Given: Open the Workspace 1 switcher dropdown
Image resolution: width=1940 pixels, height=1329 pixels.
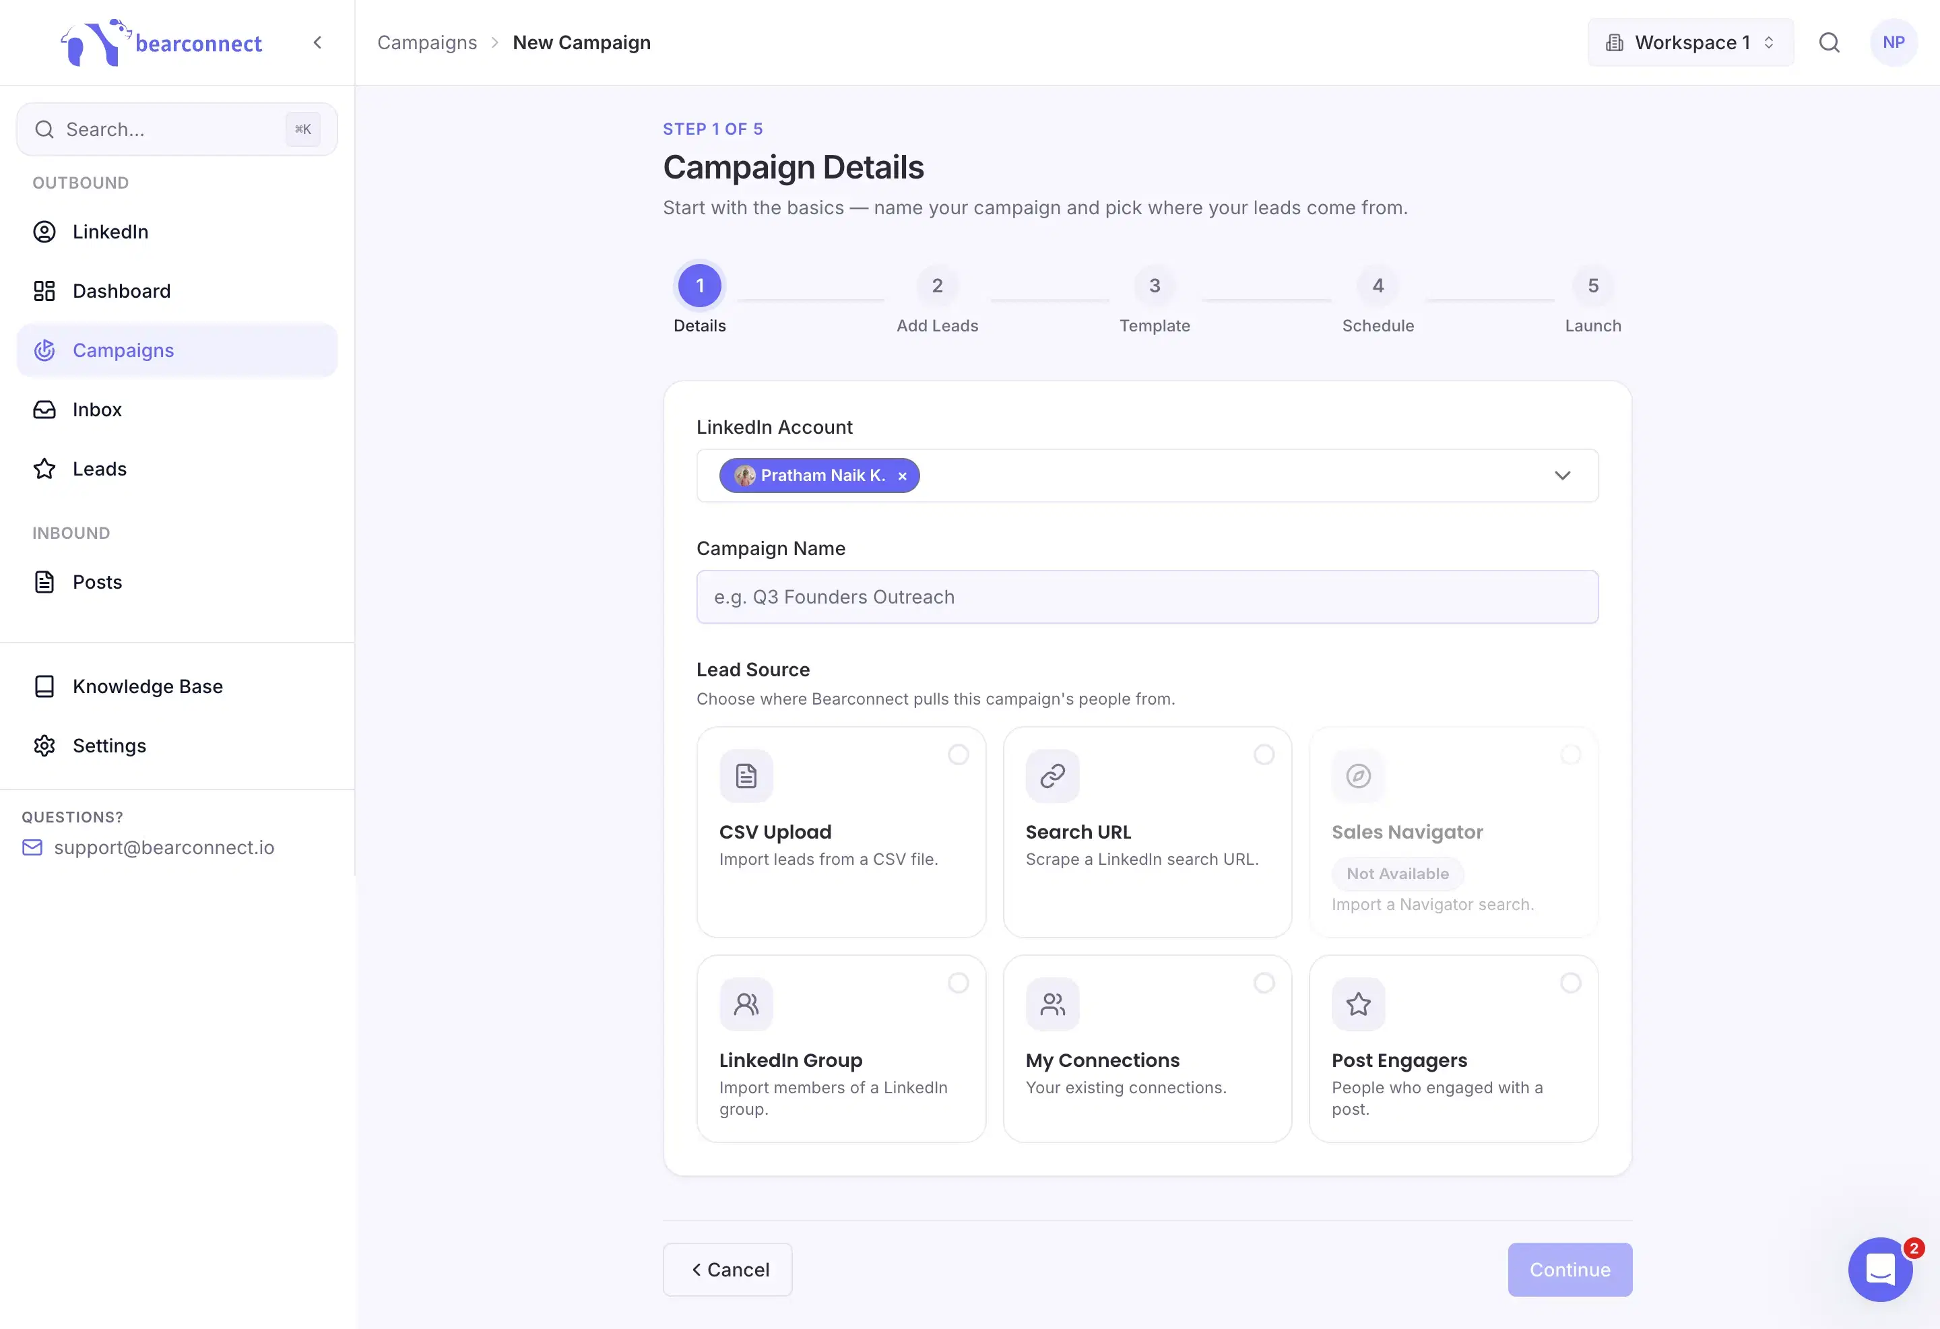Looking at the screenshot, I should (1690, 42).
